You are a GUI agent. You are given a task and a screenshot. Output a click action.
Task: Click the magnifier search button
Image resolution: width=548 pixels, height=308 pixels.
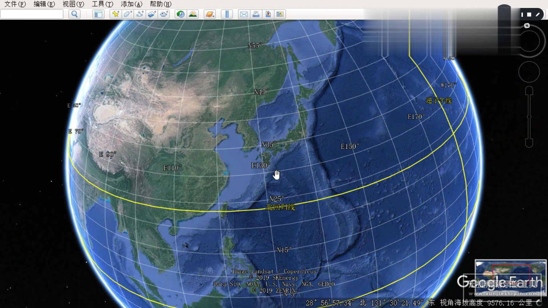coord(74,14)
